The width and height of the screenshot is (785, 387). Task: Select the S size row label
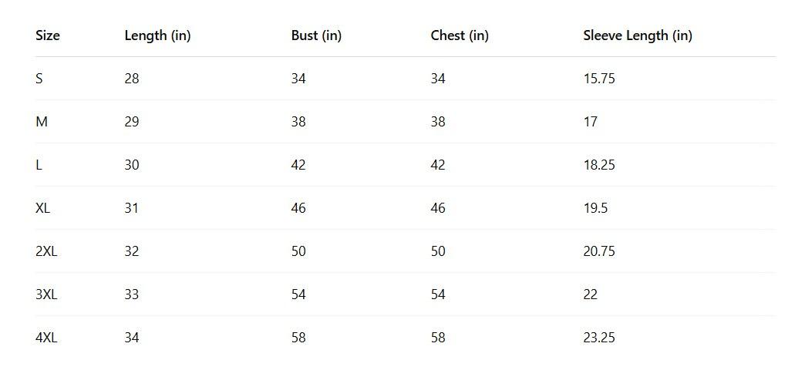[x=39, y=79]
